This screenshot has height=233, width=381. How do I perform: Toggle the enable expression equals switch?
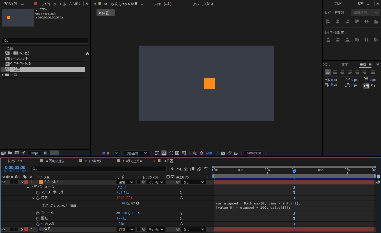click(x=123, y=203)
